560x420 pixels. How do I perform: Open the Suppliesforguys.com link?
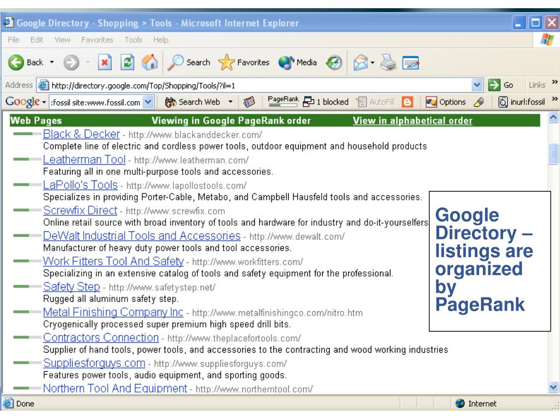94,363
